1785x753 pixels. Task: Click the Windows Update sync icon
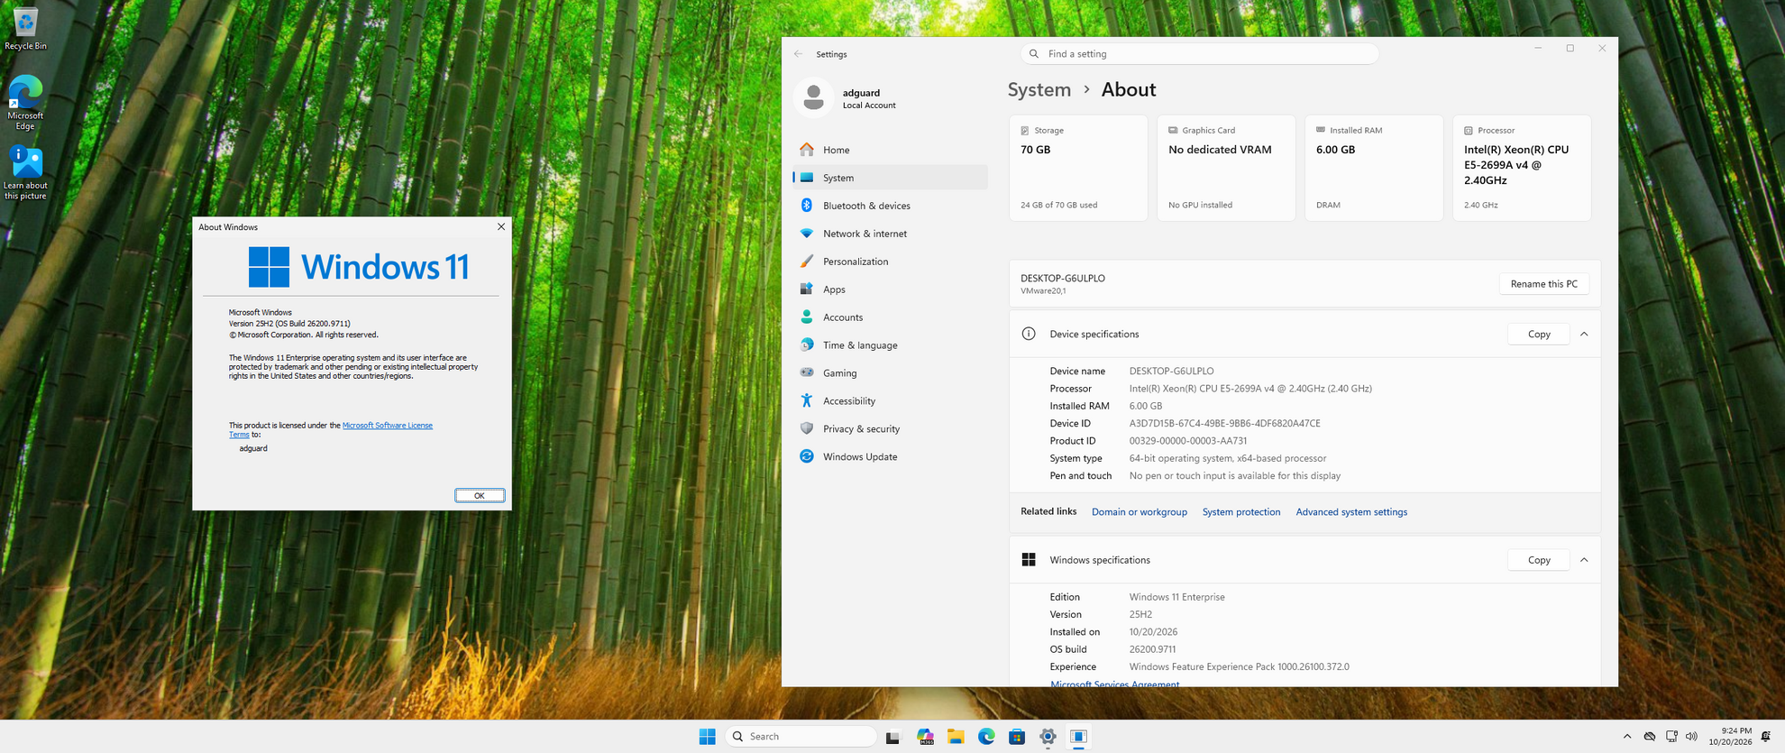(x=807, y=457)
